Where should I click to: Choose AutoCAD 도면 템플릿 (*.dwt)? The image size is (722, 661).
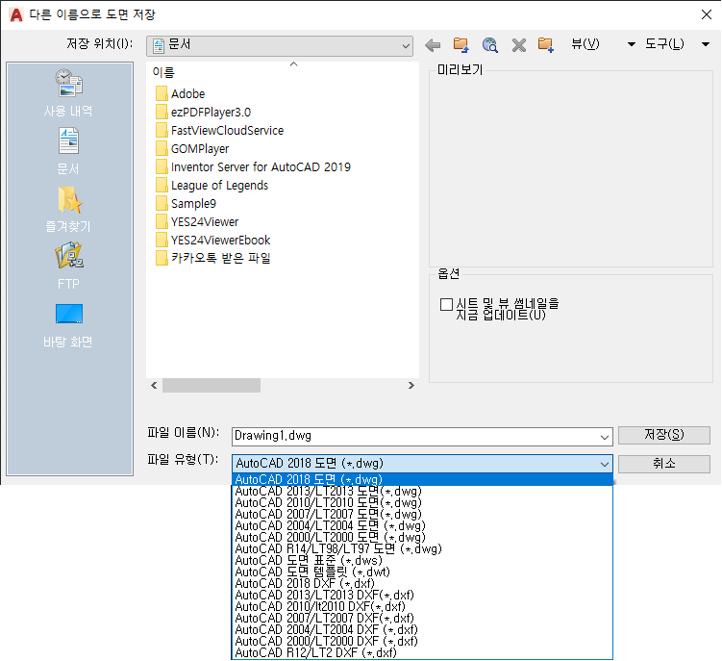click(x=422, y=572)
